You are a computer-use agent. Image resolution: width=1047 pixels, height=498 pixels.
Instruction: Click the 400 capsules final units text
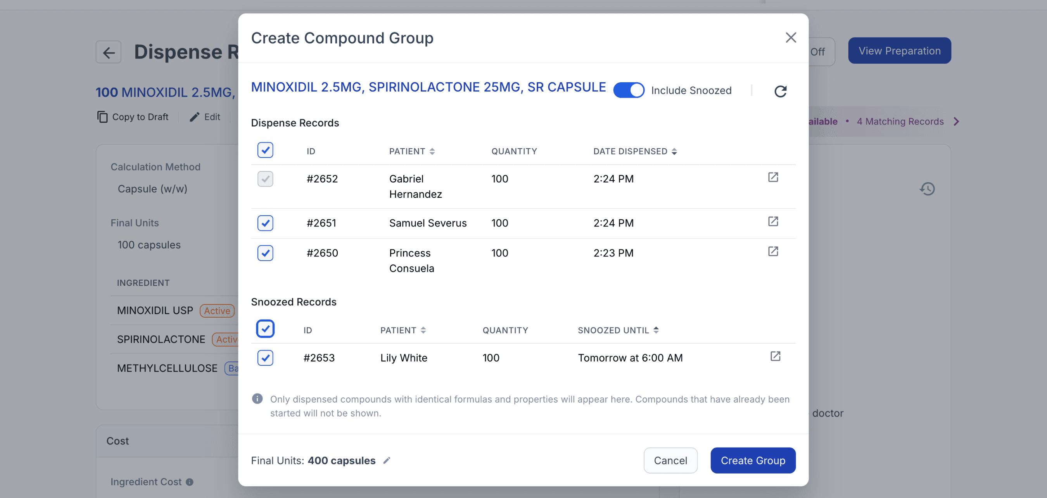(x=341, y=460)
